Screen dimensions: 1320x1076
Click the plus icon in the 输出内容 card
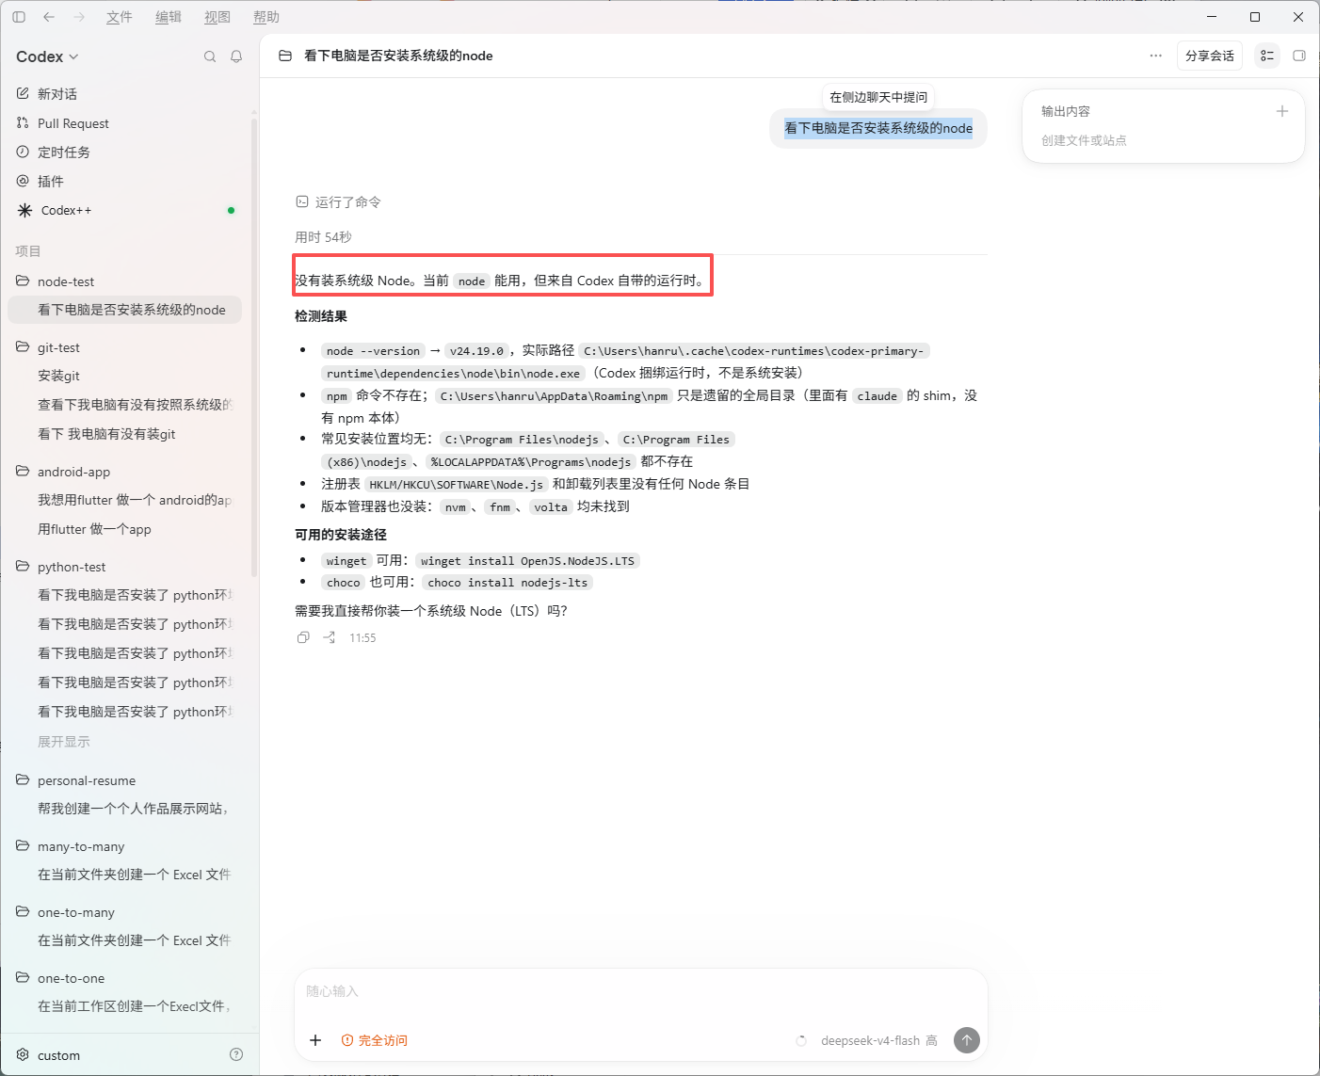pos(1281,111)
